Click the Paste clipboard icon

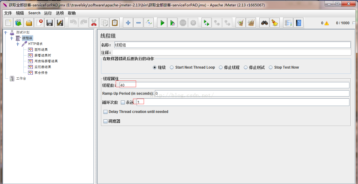[114, 23]
